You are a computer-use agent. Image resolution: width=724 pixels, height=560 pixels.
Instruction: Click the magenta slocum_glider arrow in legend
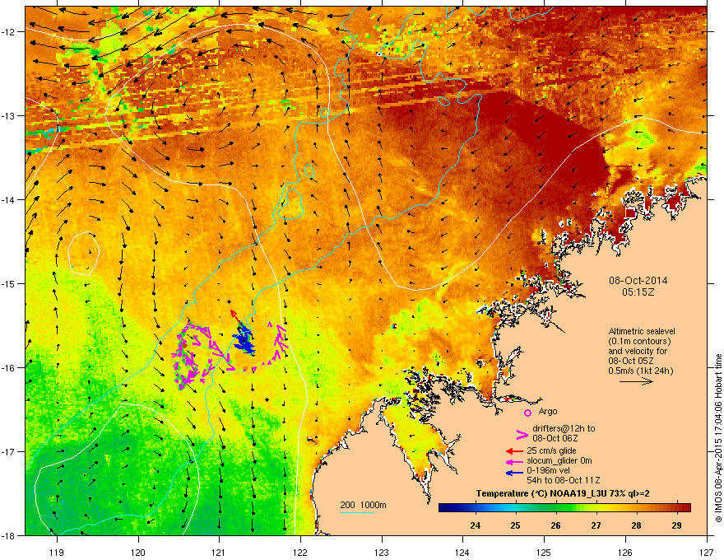514,461
